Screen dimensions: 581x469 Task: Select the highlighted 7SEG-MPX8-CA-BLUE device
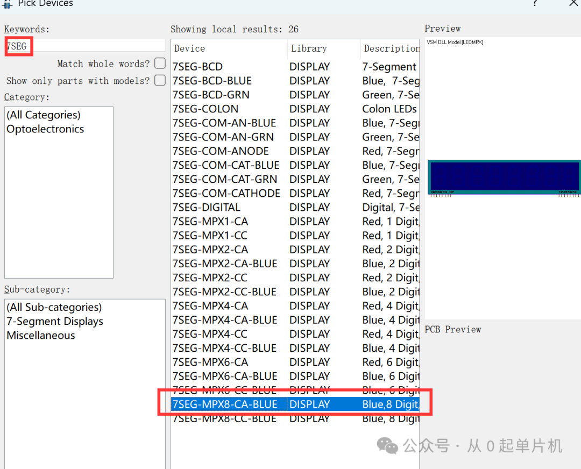coord(295,404)
